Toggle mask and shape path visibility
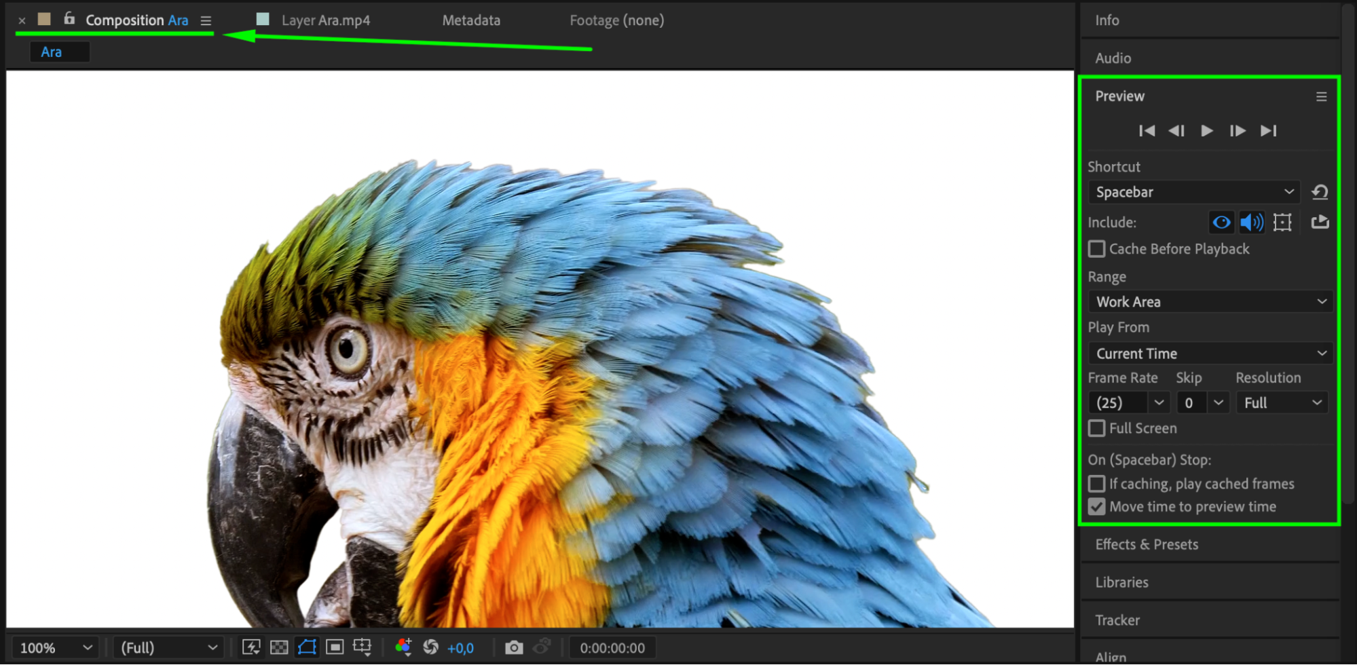The height and width of the screenshot is (665, 1357). pos(307,647)
